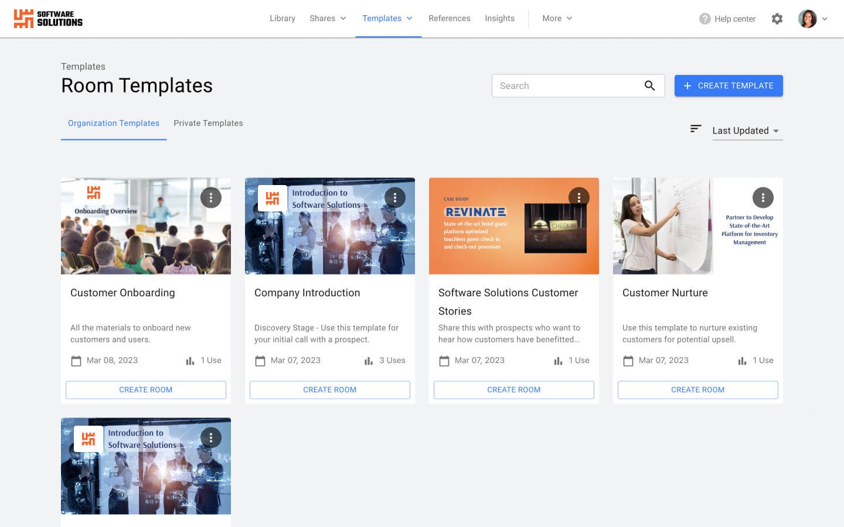The width and height of the screenshot is (844, 527).
Task: Select the Organization Templates tab
Action: coord(114,123)
